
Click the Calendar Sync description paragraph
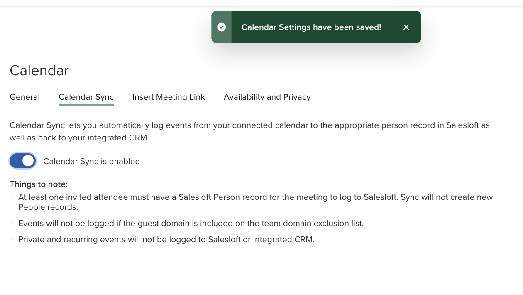[x=249, y=131]
